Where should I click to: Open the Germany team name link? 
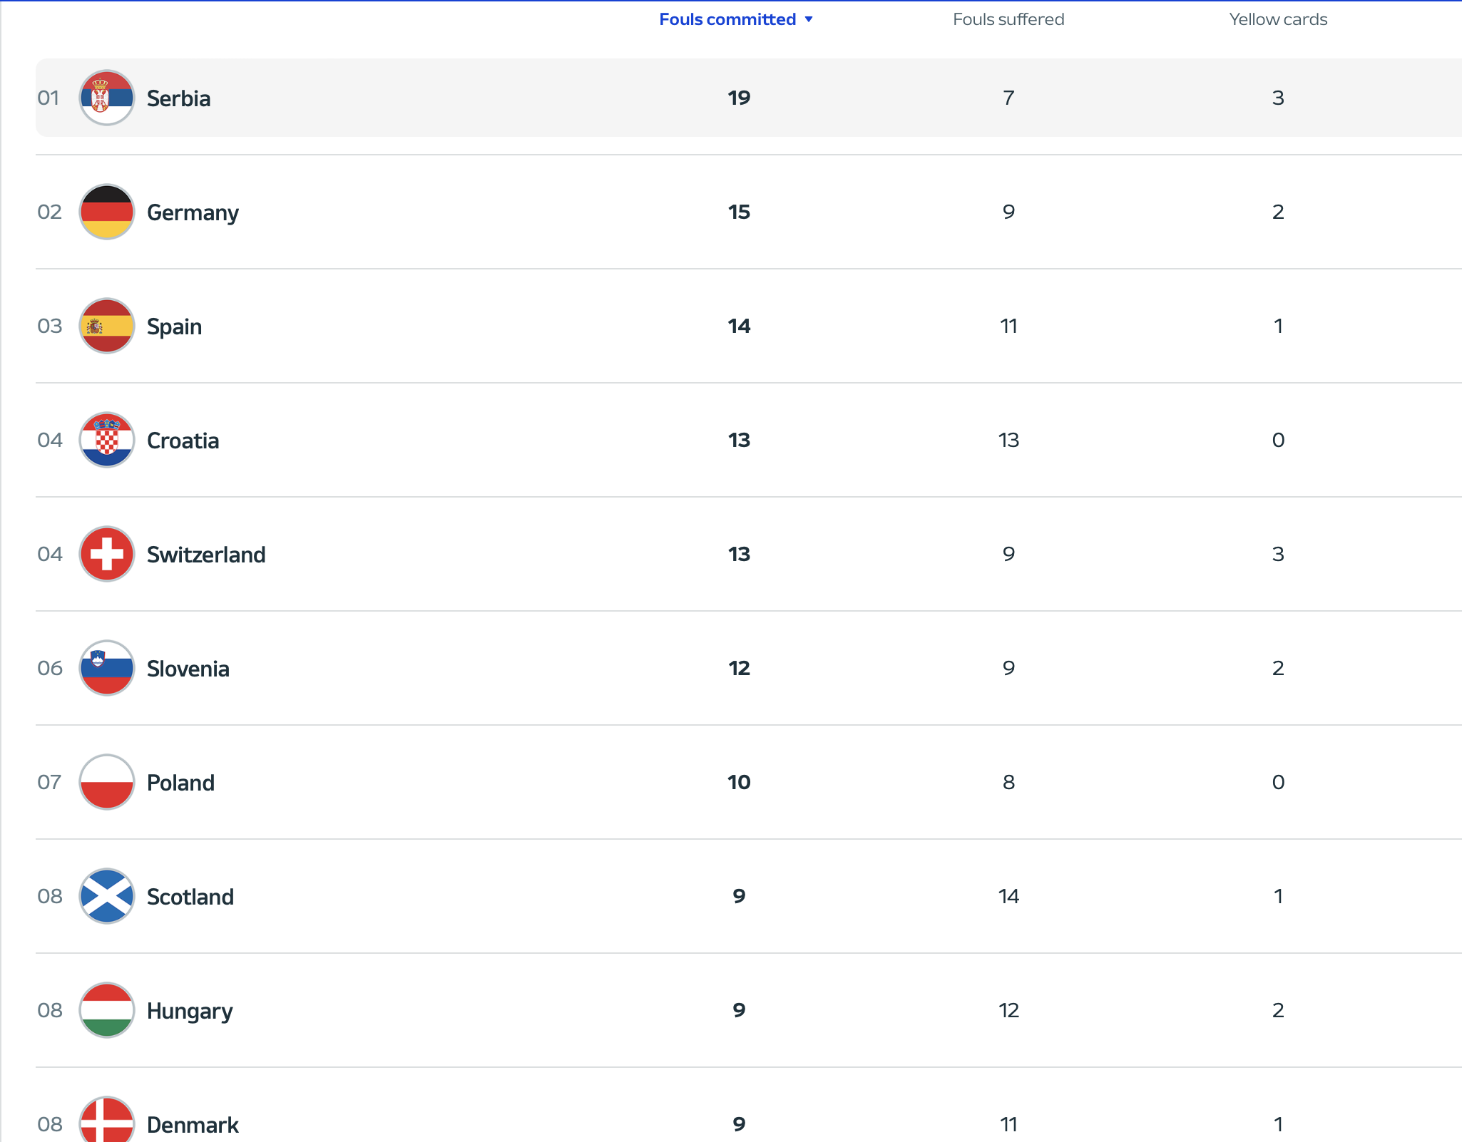193,212
